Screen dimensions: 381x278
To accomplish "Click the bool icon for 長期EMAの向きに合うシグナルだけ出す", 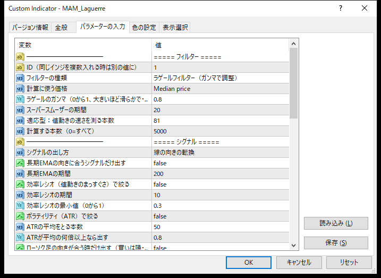I will [x=20, y=163].
